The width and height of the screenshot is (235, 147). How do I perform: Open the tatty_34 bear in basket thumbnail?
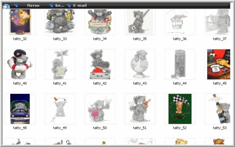coord(100,22)
